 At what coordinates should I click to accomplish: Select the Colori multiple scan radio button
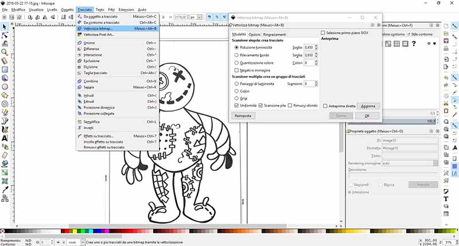(236, 91)
